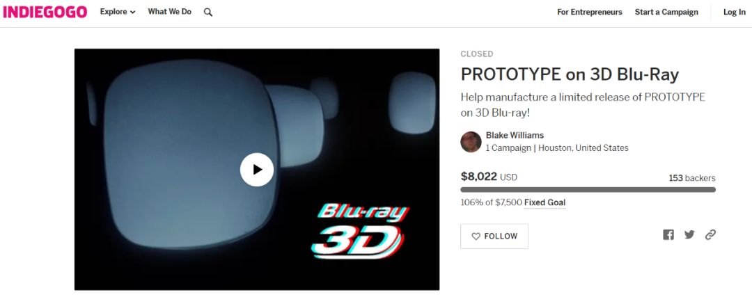Share campaign on Twitter icon
This screenshot has height=297, width=752.
(x=689, y=234)
